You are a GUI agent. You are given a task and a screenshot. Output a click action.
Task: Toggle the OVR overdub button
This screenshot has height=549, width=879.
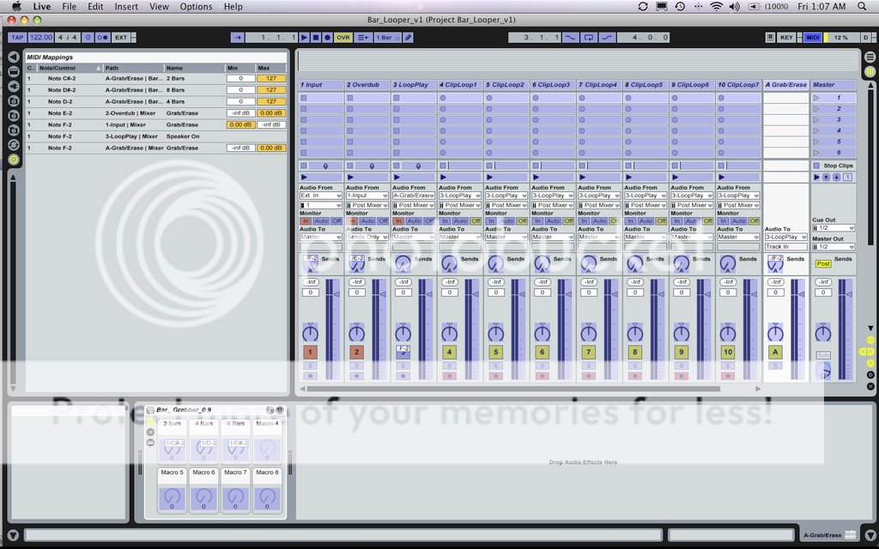(x=343, y=38)
